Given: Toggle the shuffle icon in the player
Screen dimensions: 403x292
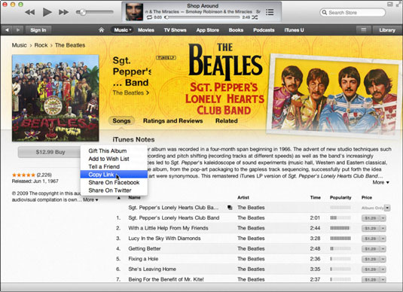Looking at the screenshot, I should (x=255, y=17).
